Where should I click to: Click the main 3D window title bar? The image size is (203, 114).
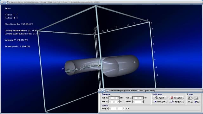tap(101, 2)
